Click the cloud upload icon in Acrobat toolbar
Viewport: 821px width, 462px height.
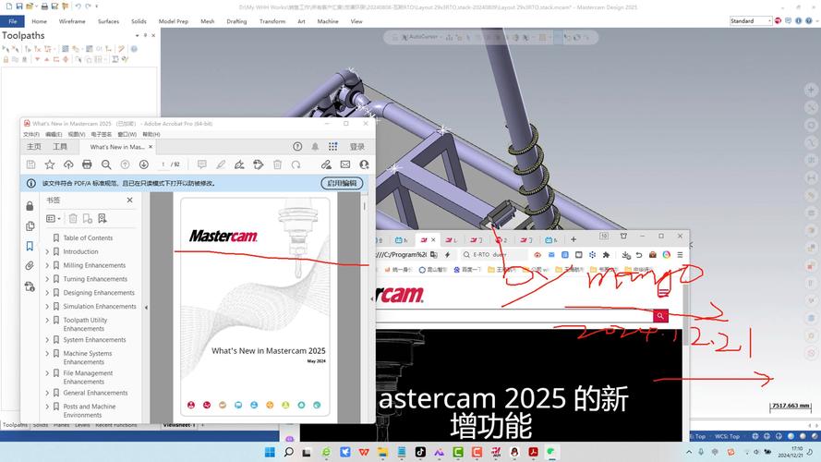coord(68,164)
